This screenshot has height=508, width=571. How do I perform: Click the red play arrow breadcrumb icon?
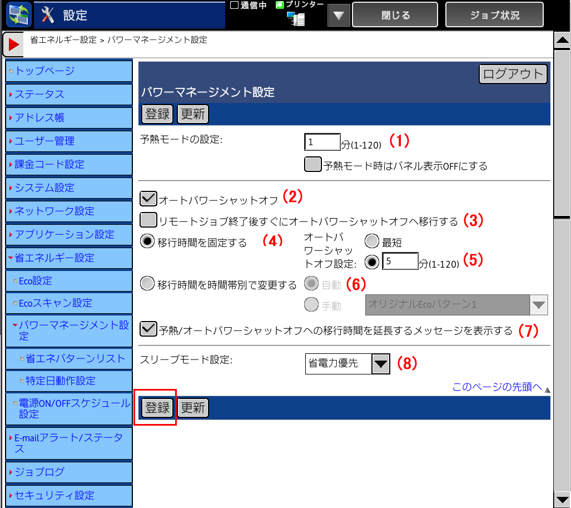click(x=13, y=45)
